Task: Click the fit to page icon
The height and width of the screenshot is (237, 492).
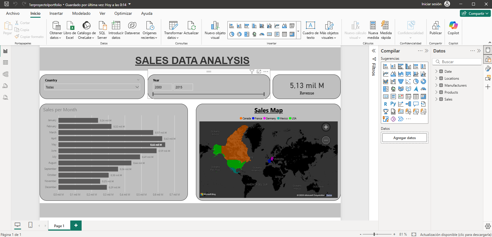Action: click(x=414, y=234)
